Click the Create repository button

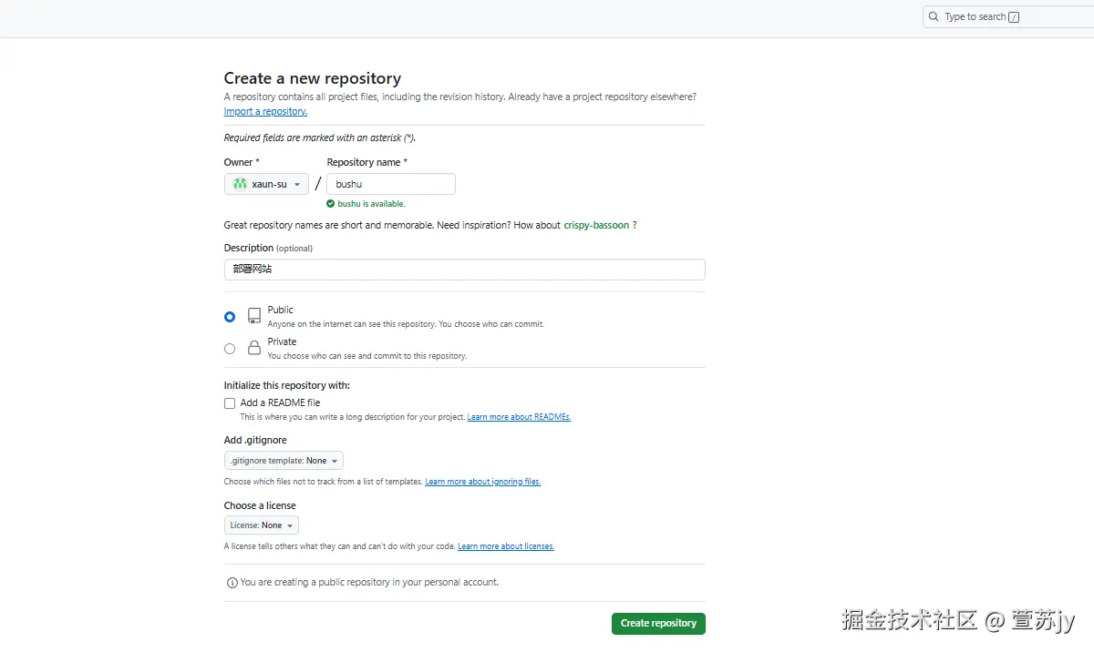(x=658, y=624)
